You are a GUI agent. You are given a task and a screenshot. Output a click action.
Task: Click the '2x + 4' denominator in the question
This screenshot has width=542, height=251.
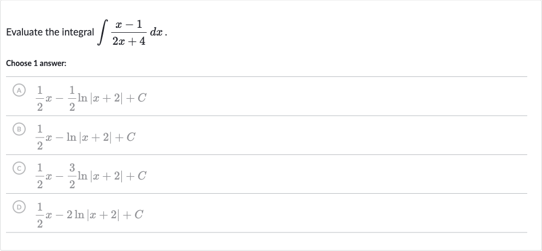[x=129, y=41]
